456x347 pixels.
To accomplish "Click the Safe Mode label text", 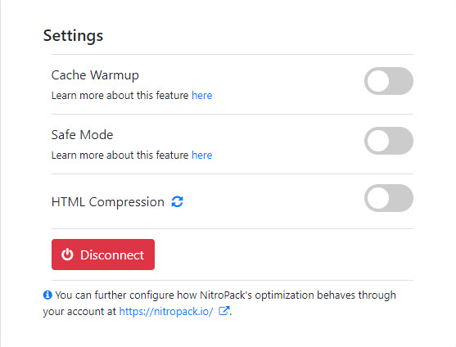I will 82,135.
